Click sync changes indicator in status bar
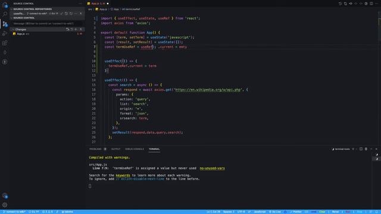The width and height of the screenshot is (381, 214). pos(33,212)
